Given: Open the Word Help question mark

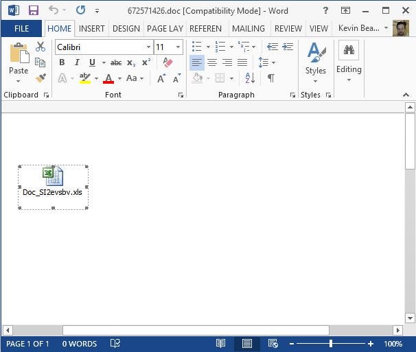Looking at the screenshot, I should pos(325,10).
